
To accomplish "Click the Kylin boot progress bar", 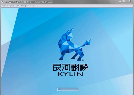I will [x=68, y=89].
